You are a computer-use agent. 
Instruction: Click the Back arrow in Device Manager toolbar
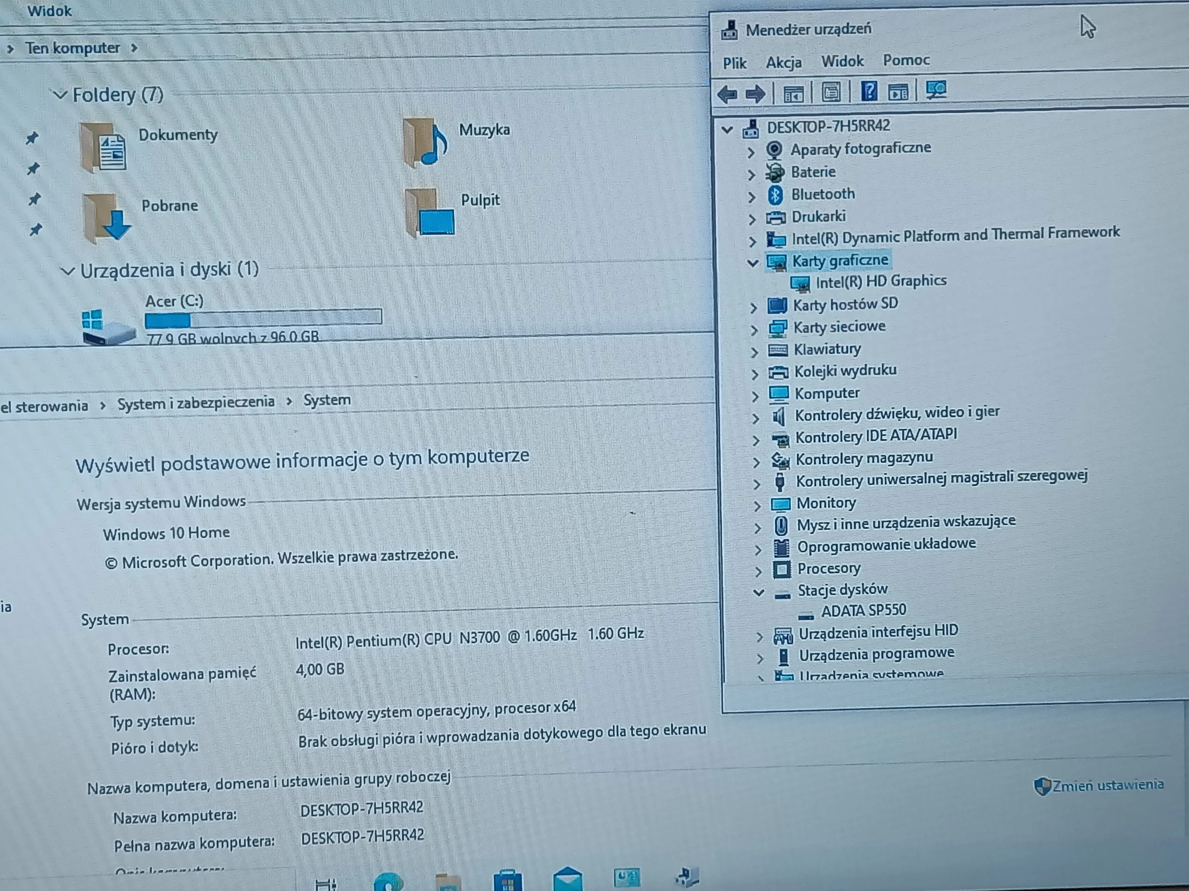(727, 94)
